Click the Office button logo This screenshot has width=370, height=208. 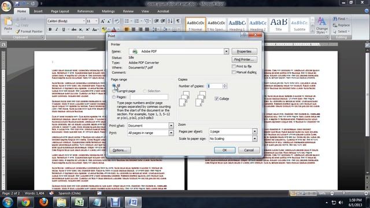click(x=6, y=6)
